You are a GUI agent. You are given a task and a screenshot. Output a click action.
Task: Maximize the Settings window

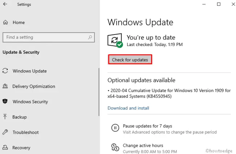tap(219, 4)
